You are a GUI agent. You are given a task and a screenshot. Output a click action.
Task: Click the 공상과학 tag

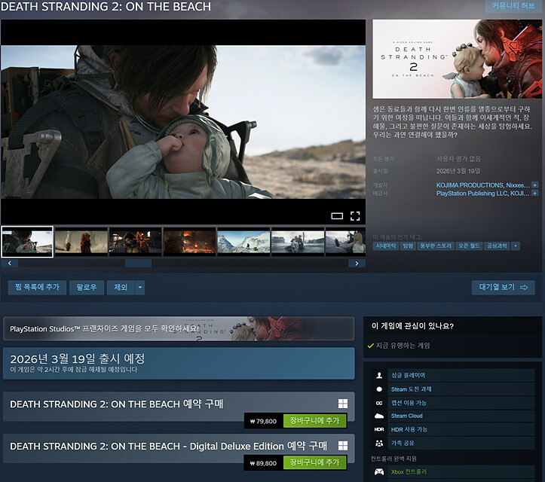pos(497,246)
